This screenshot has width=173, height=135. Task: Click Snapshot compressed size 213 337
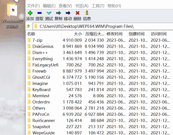(96, 127)
